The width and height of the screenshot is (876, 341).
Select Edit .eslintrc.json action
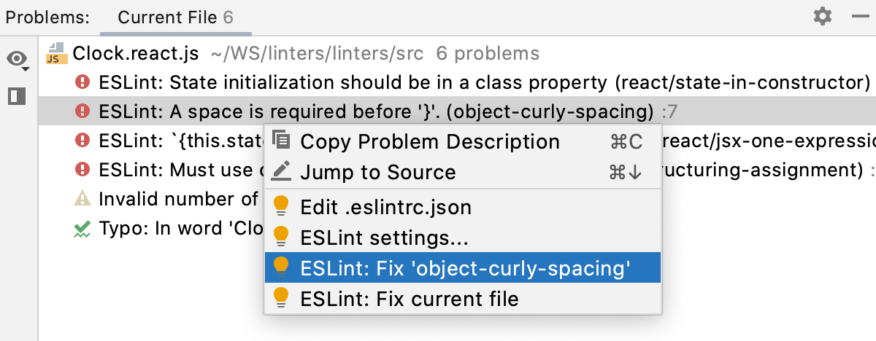pyautogui.click(x=385, y=208)
